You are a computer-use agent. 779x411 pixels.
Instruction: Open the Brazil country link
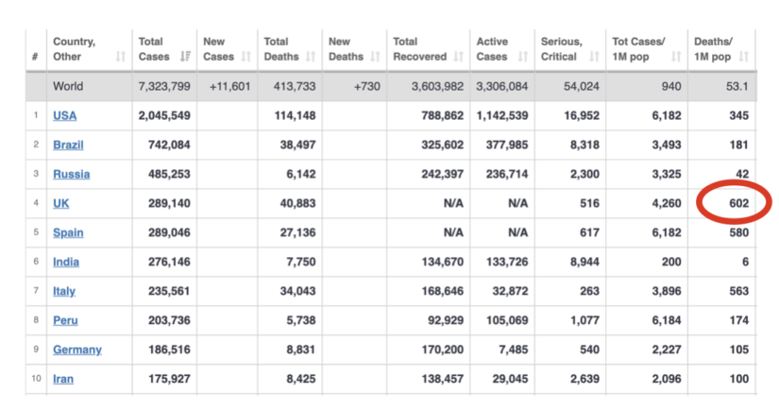click(x=68, y=146)
